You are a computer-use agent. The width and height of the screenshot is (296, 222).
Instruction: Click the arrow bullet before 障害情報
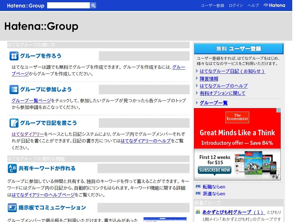[x=197, y=78]
